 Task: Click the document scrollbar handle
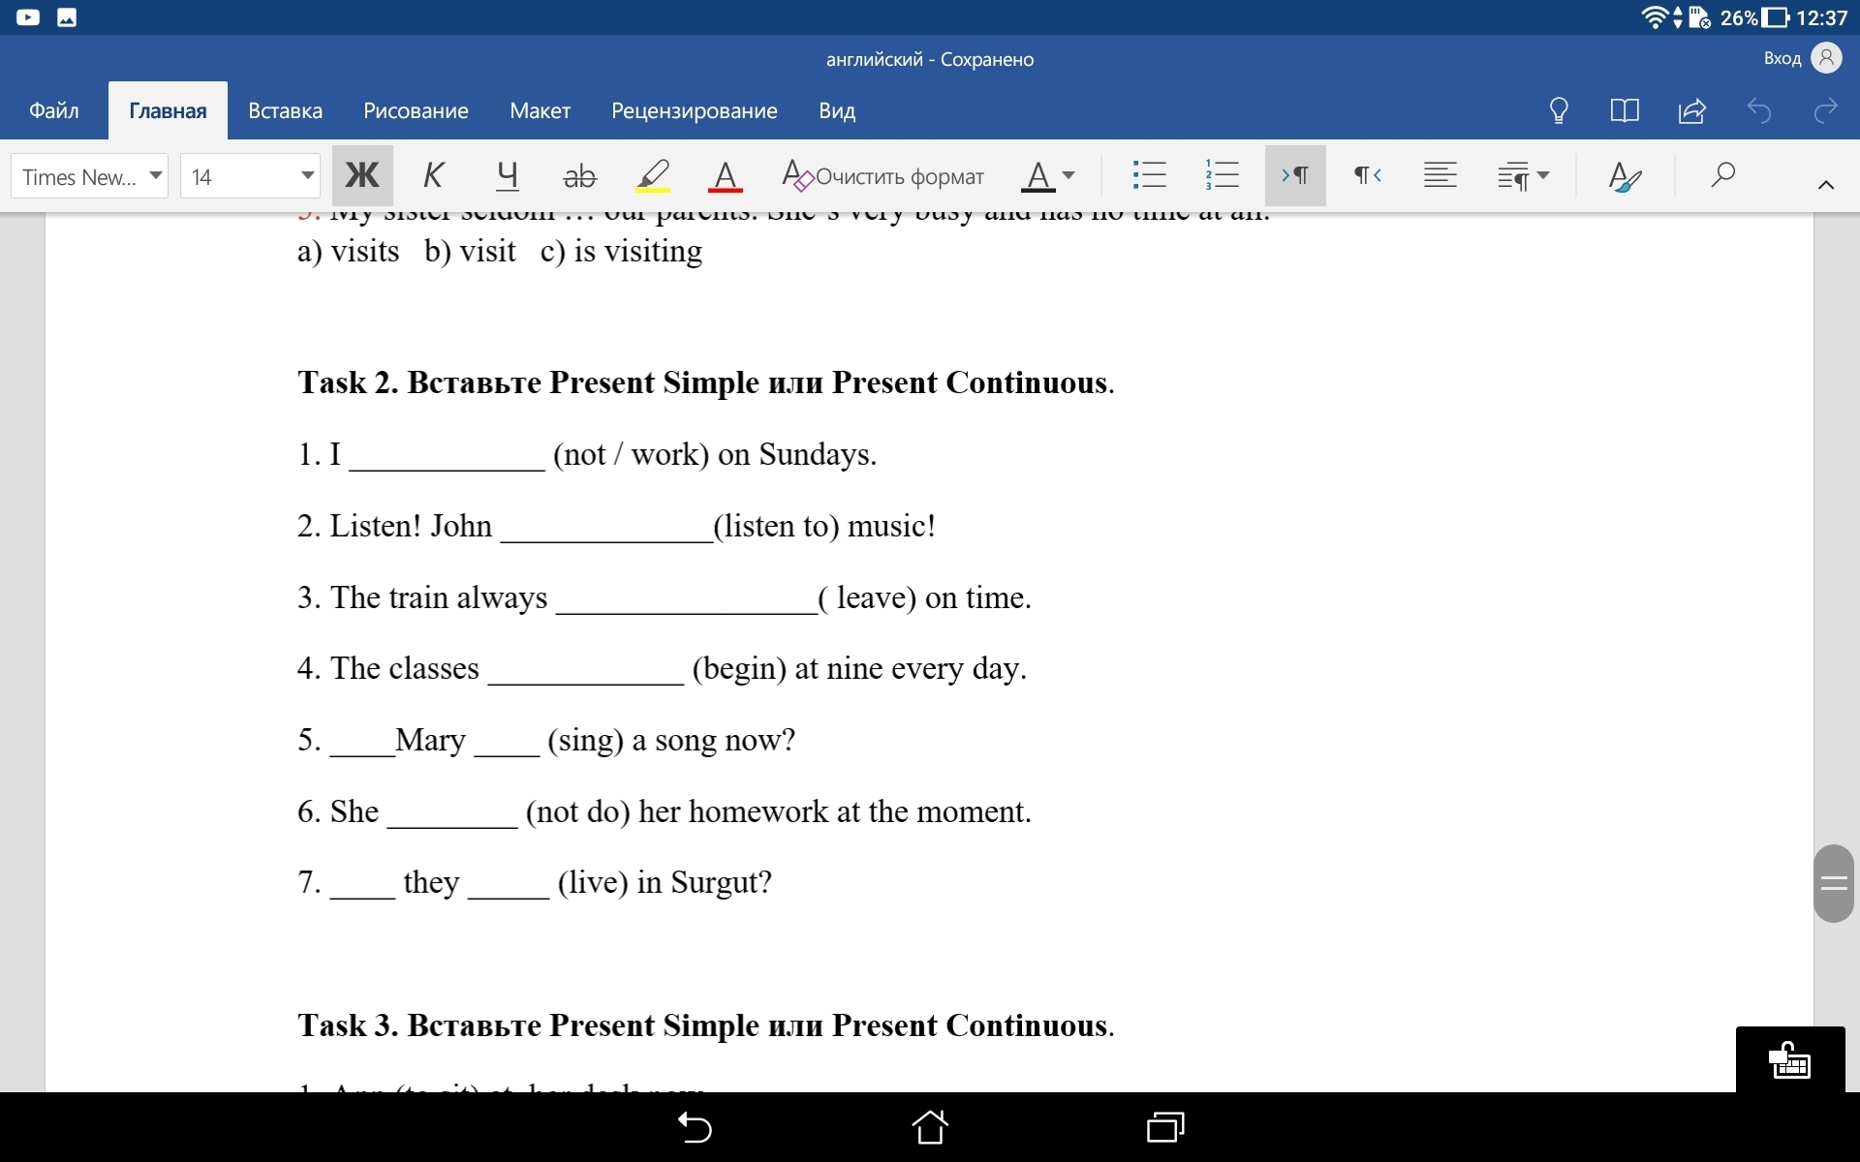tap(1833, 882)
